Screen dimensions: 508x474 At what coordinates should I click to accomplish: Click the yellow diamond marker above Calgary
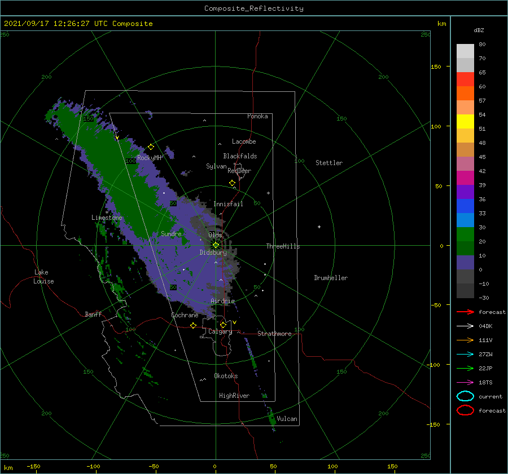pos(223,325)
